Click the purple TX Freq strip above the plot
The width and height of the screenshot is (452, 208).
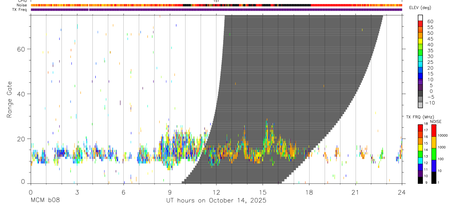216,10
